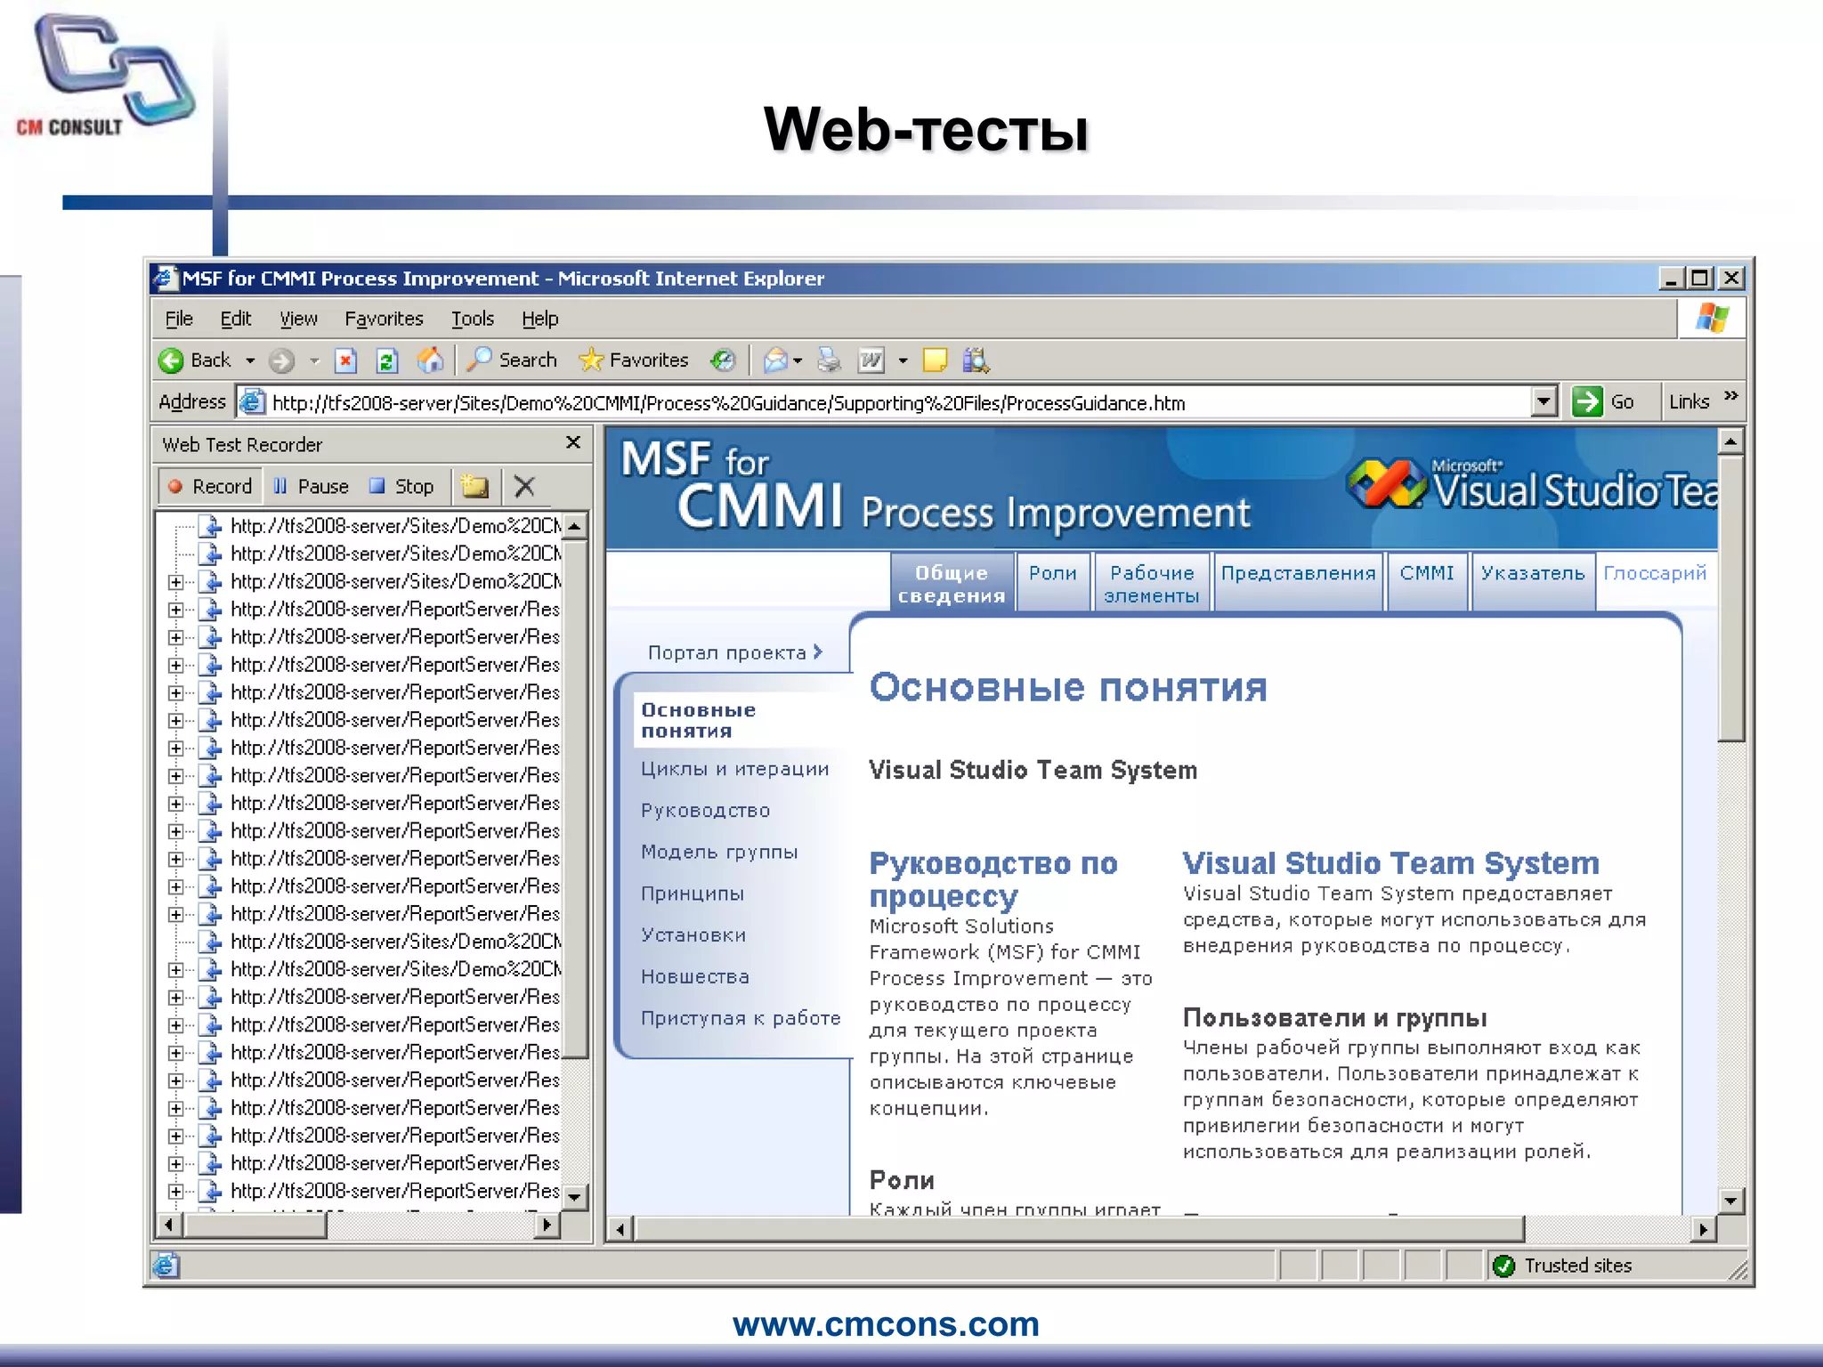Screen dimensions: 1823x1367
Task: Follow the Портал проекта link
Action: tap(735, 652)
